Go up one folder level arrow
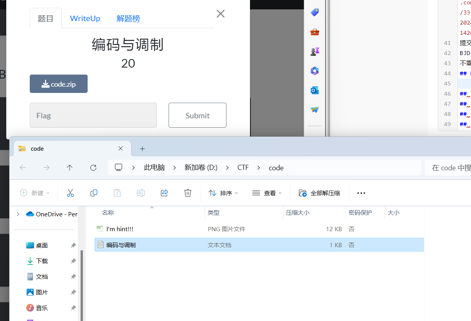471x321 pixels. [x=70, y=168]
